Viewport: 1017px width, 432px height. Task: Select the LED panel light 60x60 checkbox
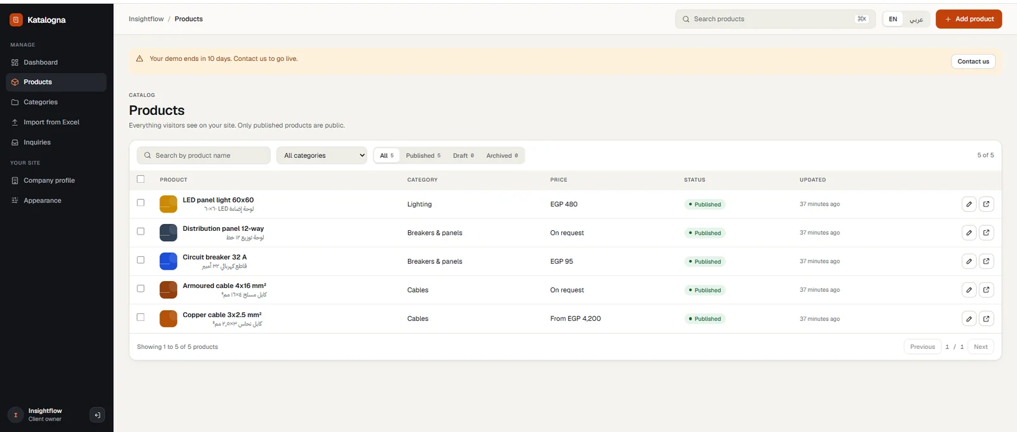[140, 203]
